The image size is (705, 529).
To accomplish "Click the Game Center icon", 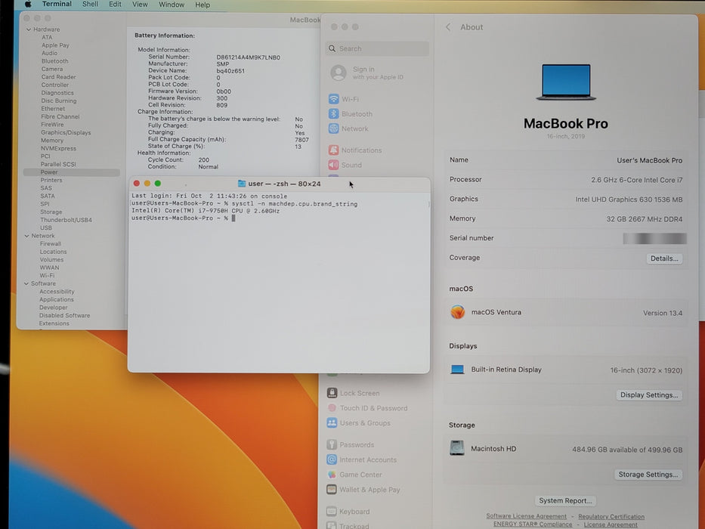I will [x=332, y=474].
